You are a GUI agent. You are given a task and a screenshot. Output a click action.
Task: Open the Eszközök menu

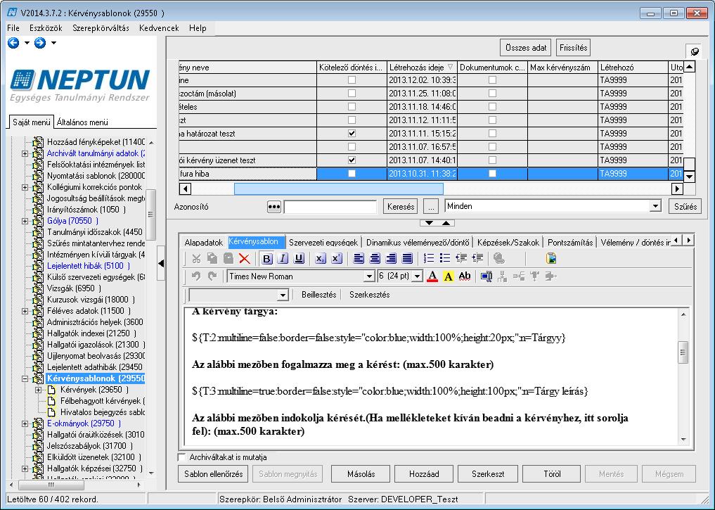pyautogui.click(x=46, y=28)
